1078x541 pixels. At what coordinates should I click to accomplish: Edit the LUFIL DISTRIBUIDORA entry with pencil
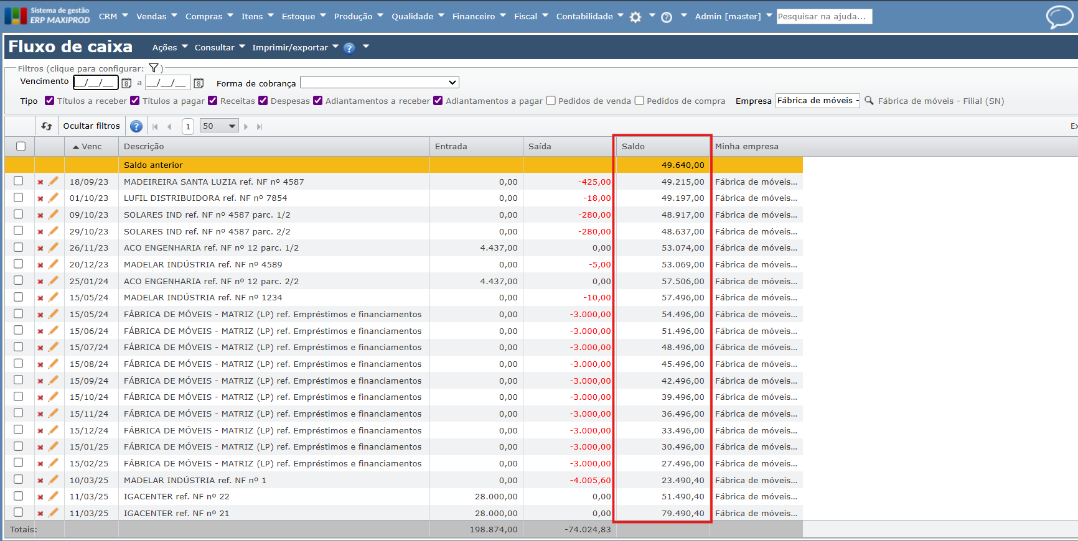(x=54, y=198)
